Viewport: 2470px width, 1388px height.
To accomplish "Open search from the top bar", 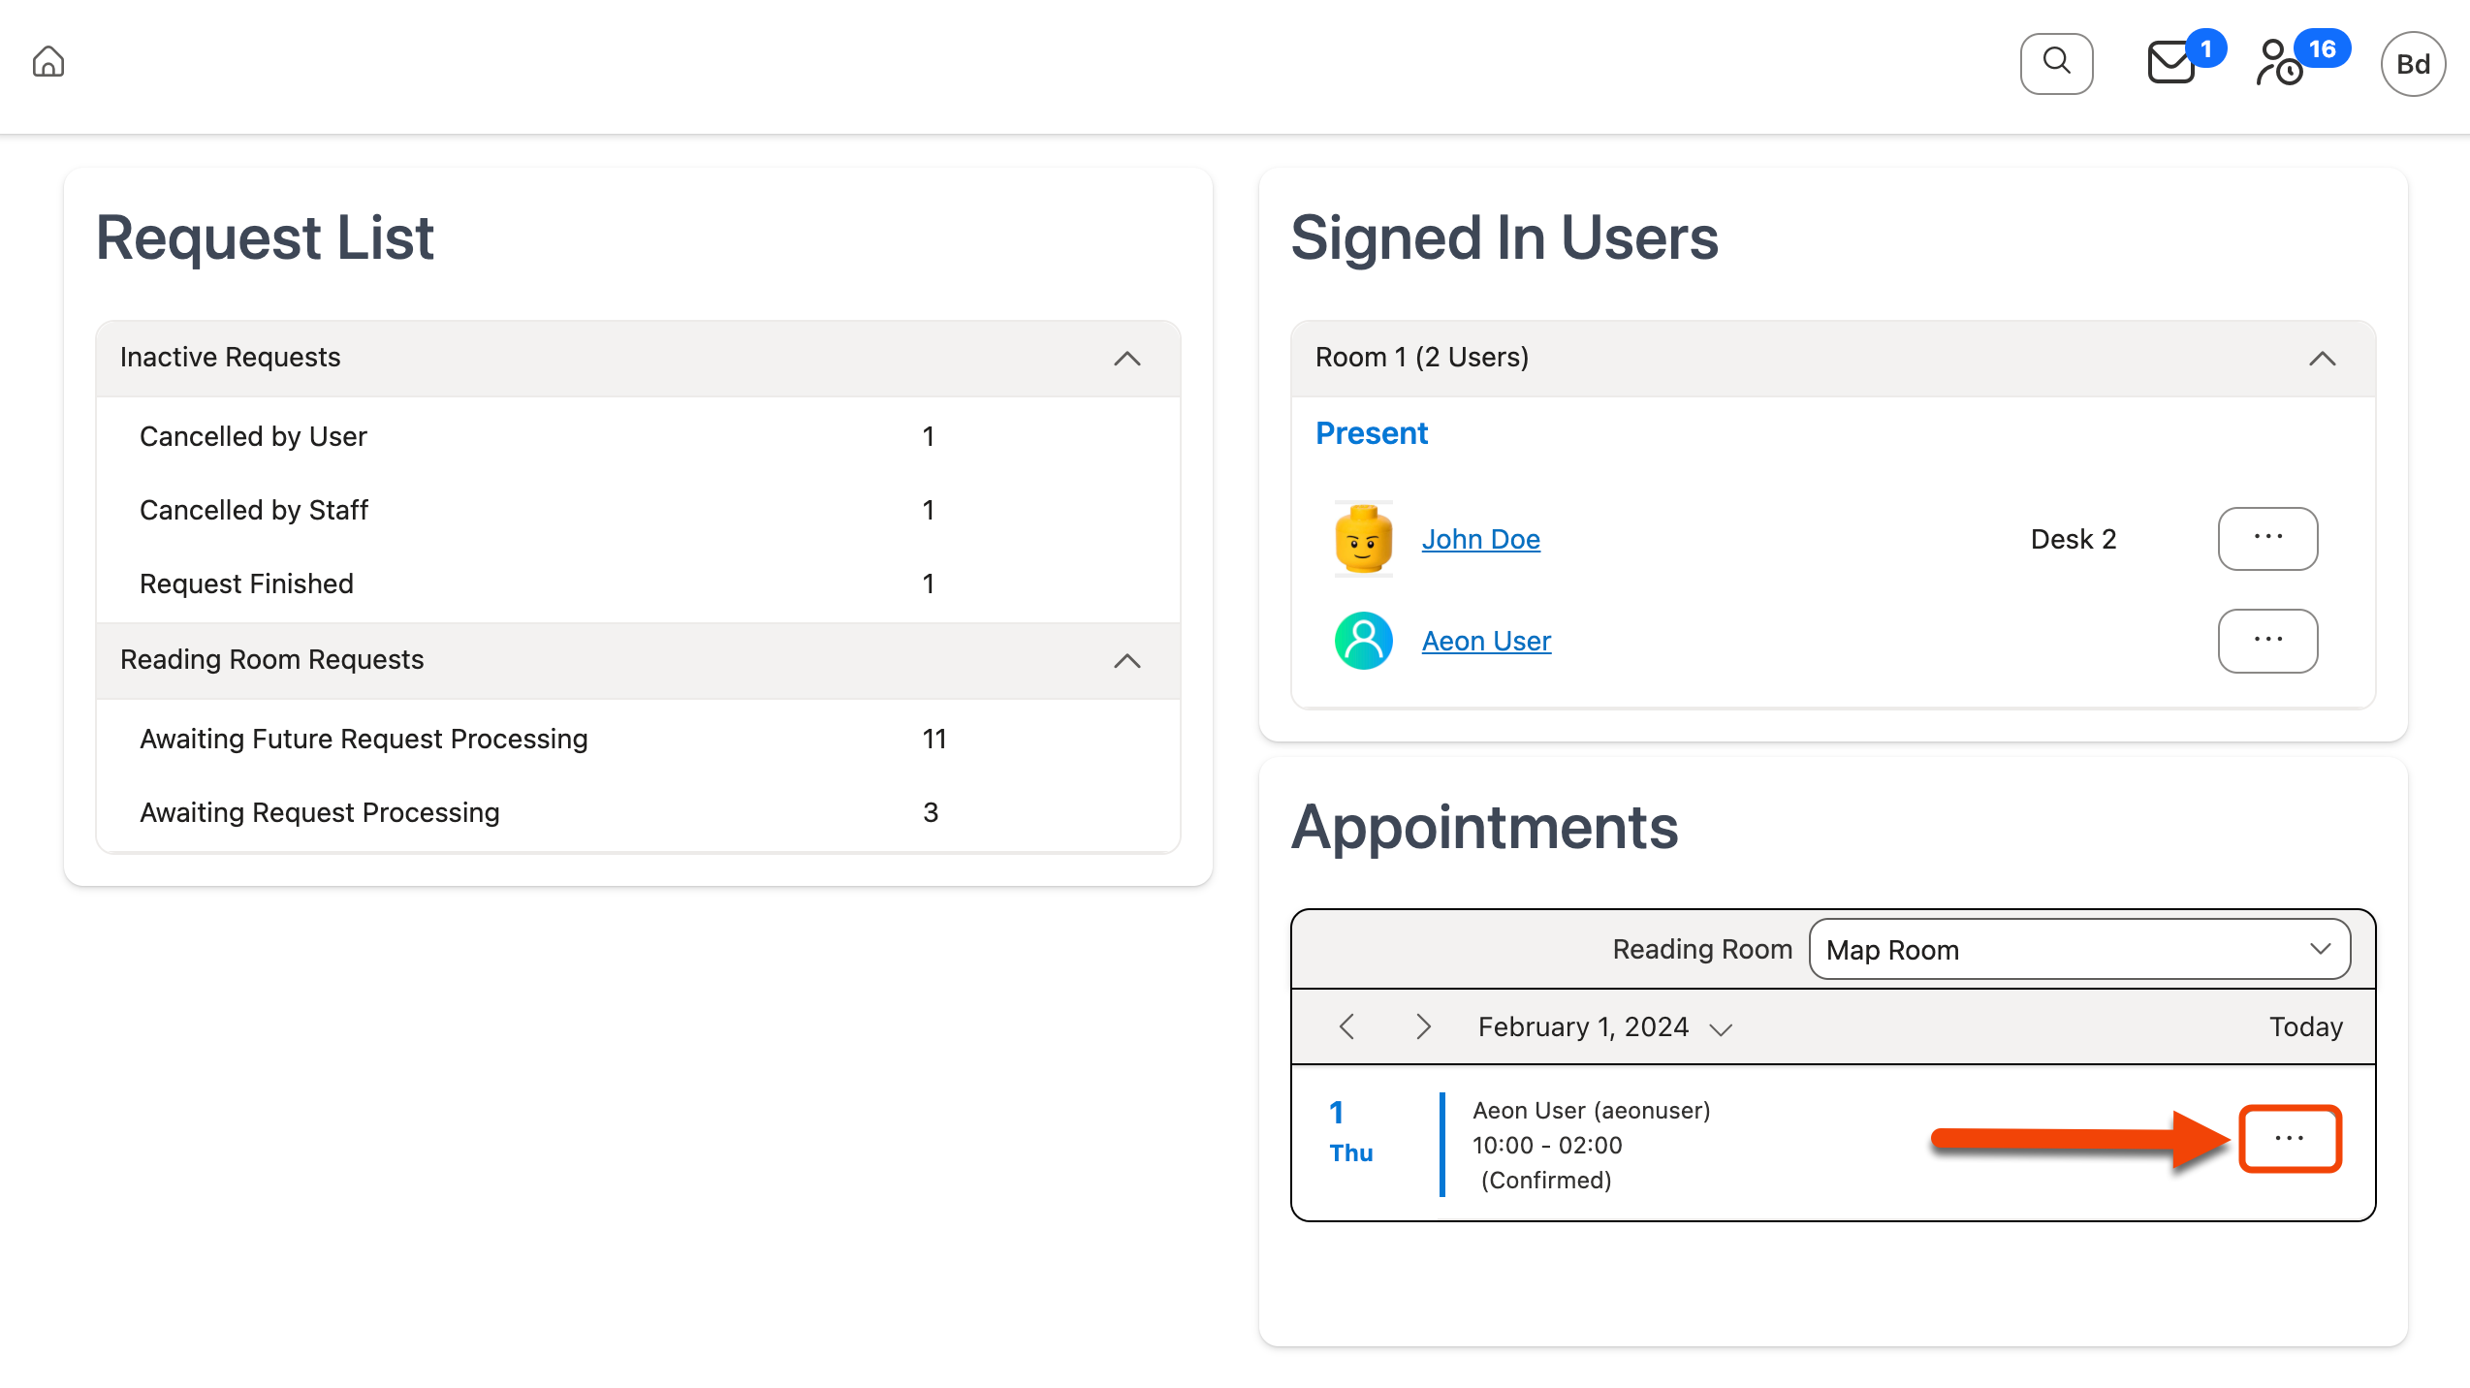I will pos(2056,62).
